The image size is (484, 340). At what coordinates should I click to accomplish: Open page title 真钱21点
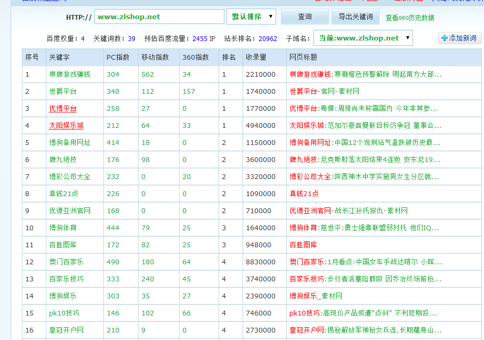[x=304, y=194]
